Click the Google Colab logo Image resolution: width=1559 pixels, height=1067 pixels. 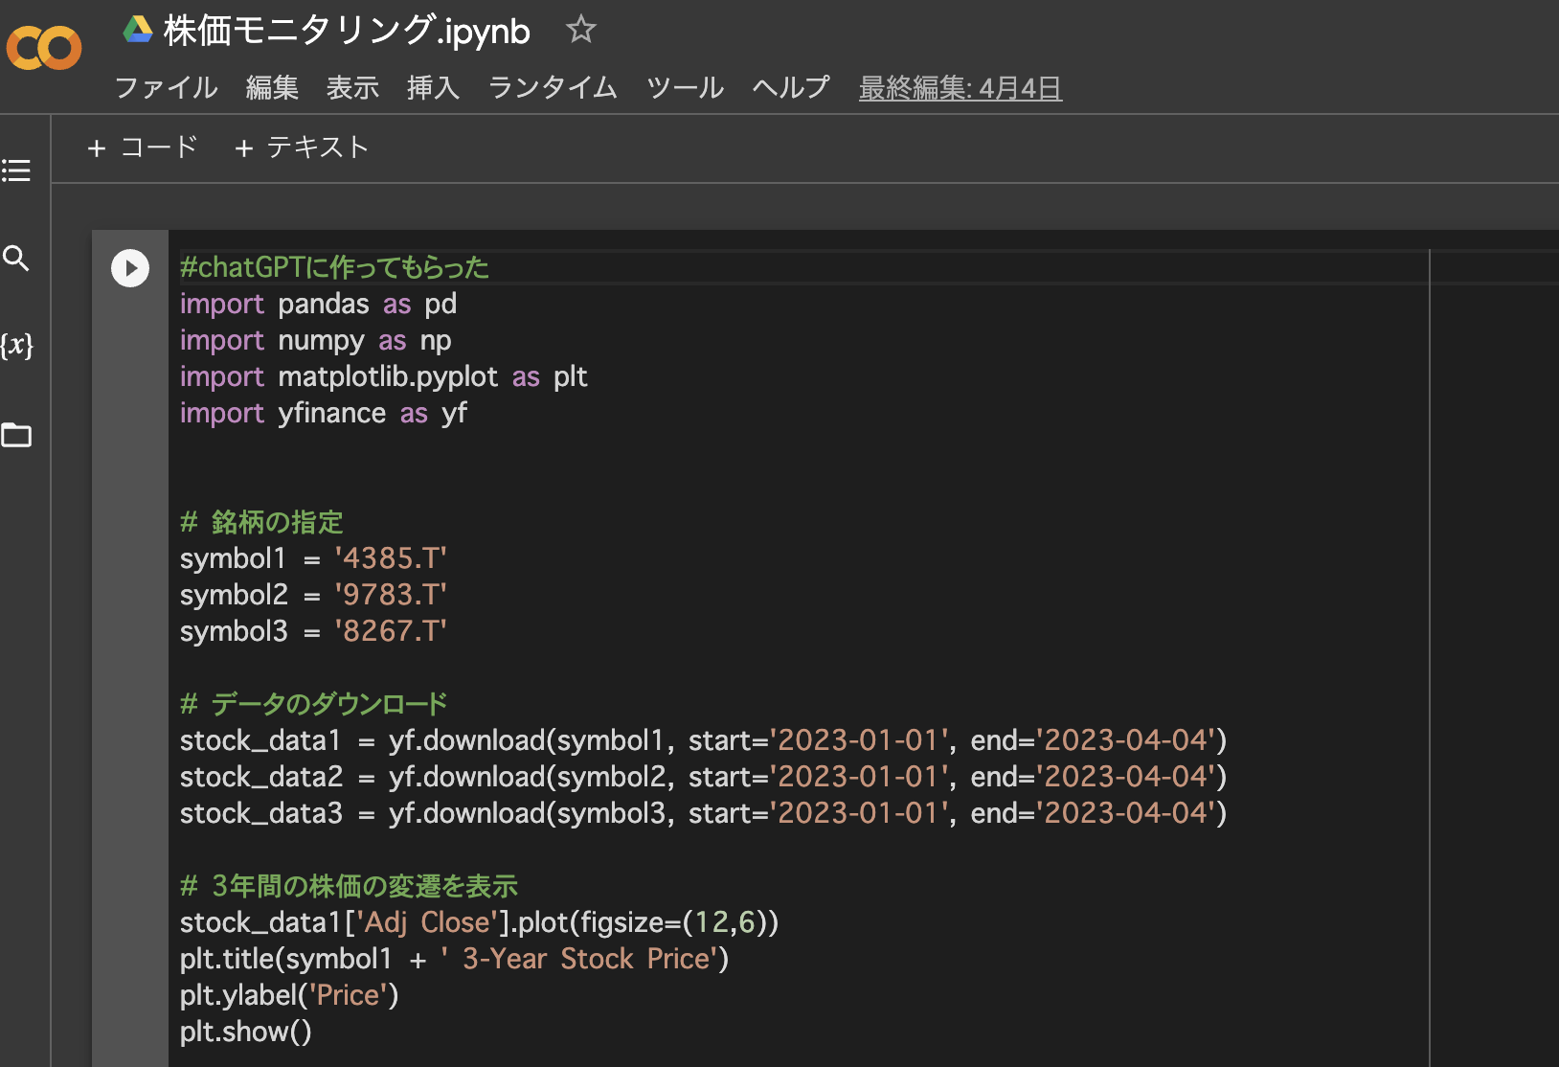(x=44, y=48)
